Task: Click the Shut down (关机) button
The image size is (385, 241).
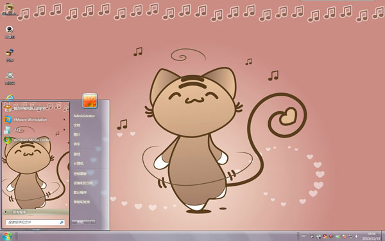Action: pyautogui.click(x=81, y=222)
